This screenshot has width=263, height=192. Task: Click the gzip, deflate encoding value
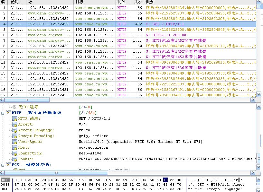tap(93, 136)
